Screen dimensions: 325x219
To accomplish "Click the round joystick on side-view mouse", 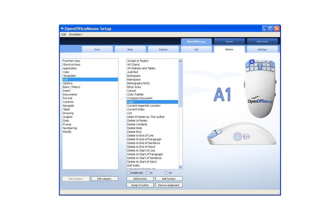I will coord(237,136).
